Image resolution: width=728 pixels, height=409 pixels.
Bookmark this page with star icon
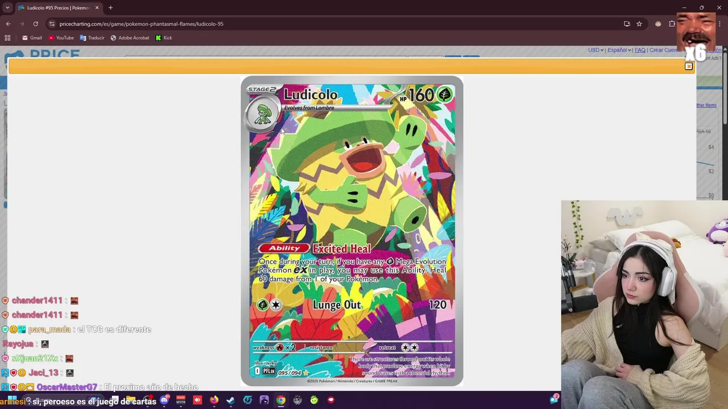point(639,24)
